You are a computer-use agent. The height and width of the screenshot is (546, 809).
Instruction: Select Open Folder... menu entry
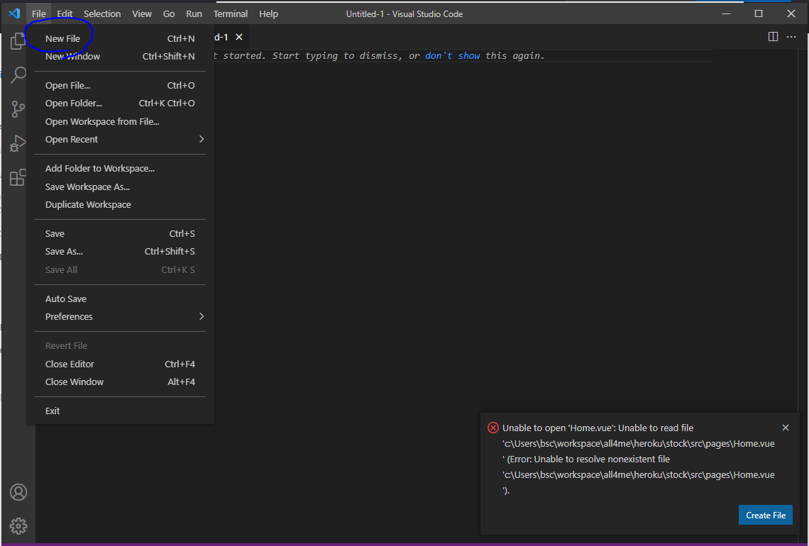[x=120, y=103]
